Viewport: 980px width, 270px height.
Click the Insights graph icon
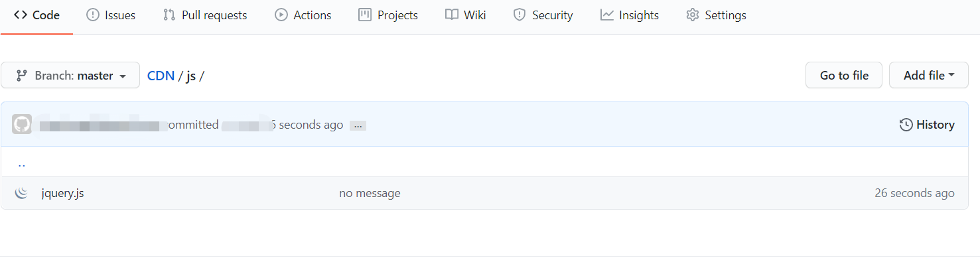607,15
